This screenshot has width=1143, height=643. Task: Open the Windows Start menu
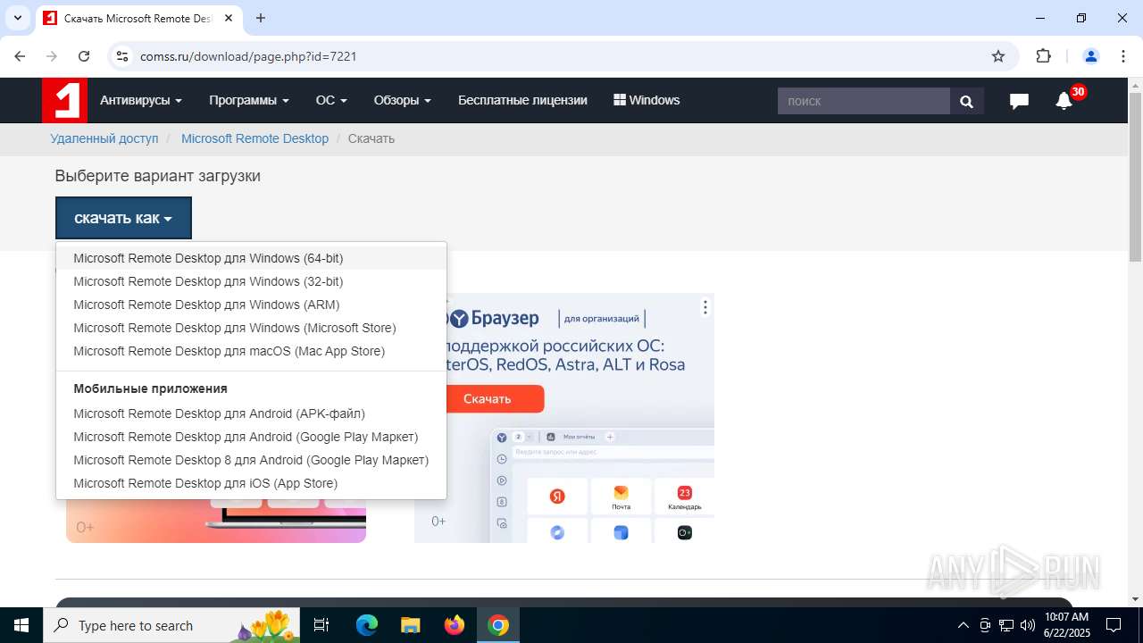[x=21, y=625]
